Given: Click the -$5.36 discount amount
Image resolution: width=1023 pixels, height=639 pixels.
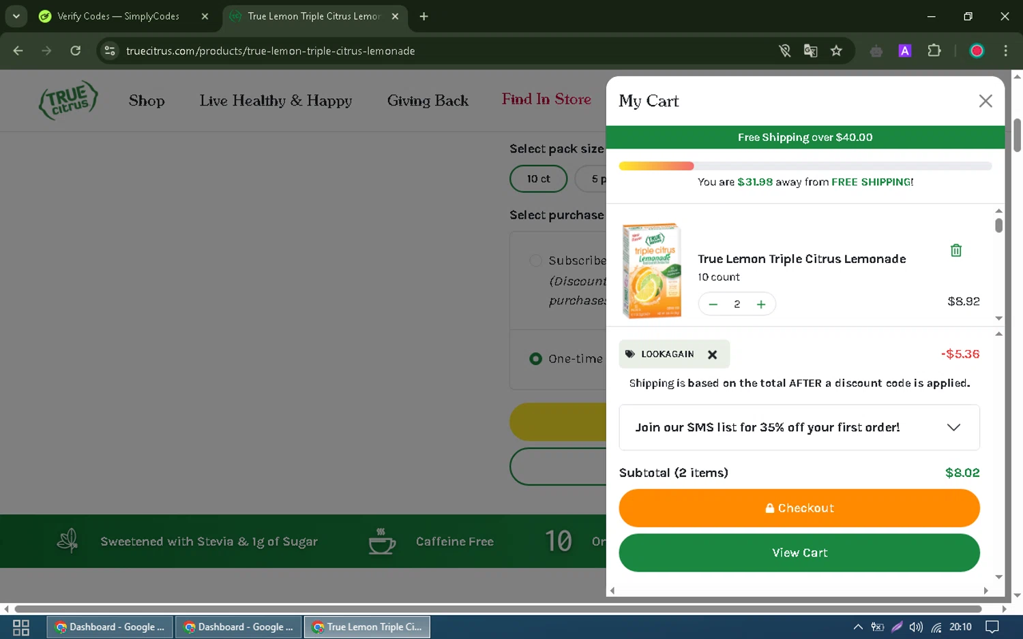Looking at the screenshot, I should (x=960, y=354).
